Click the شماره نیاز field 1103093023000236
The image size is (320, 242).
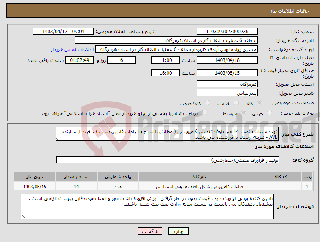pyautogui.click(x=227, y=32)
